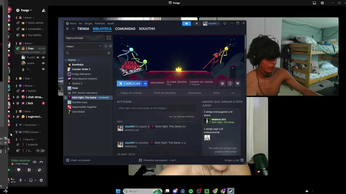346x194 pixels.
Task: Switch to TIENDA tab
Action: point(83,29)
